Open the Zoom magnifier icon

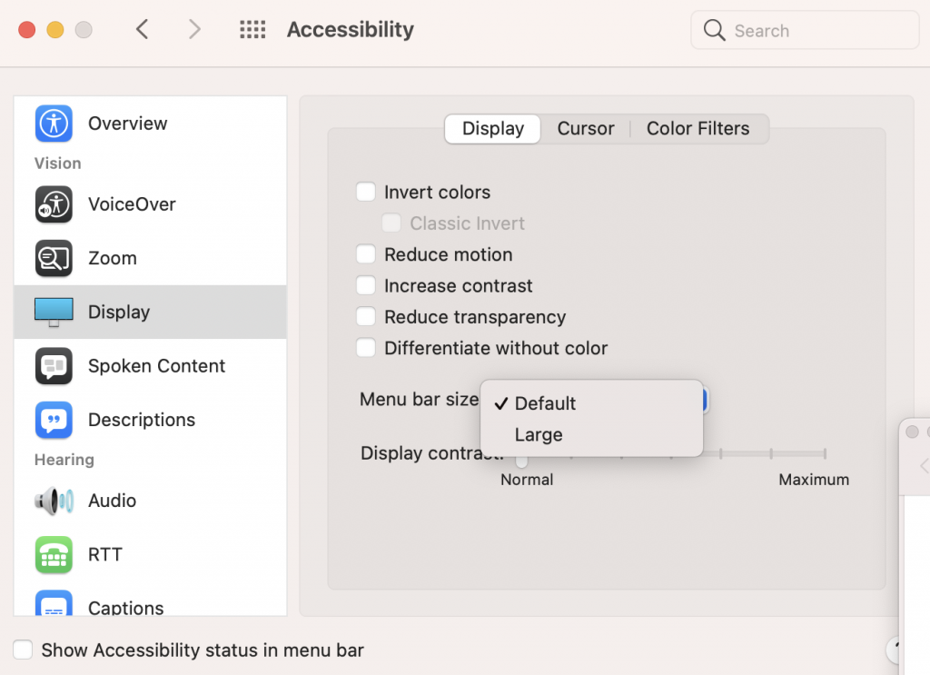pyautogui.click(x=54, y=258)
